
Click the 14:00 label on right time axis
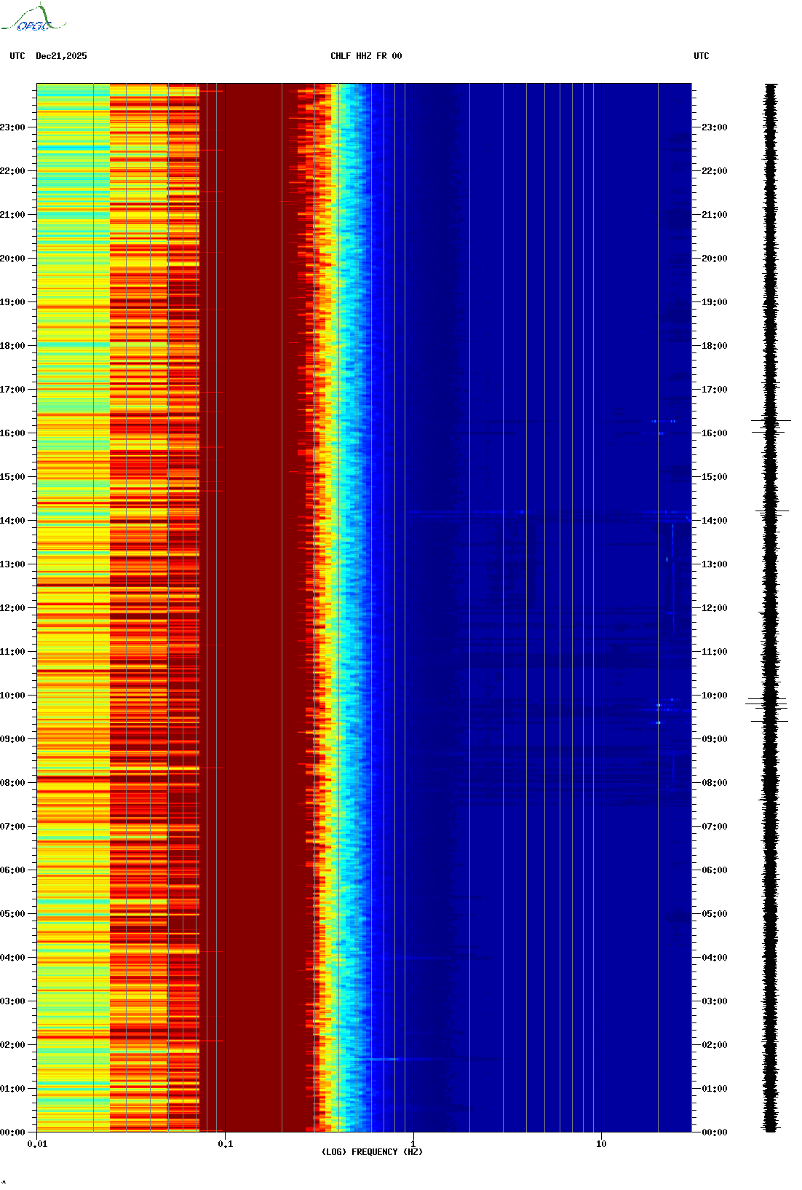pyautogui.click(x=714, y=521)
